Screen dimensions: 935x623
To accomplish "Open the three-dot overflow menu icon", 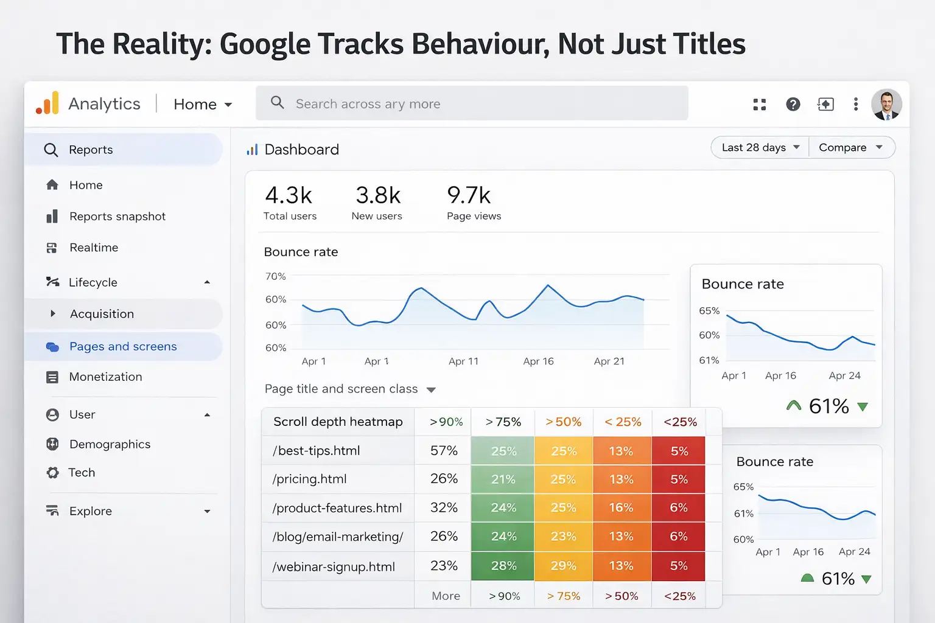I will (856, 104).
